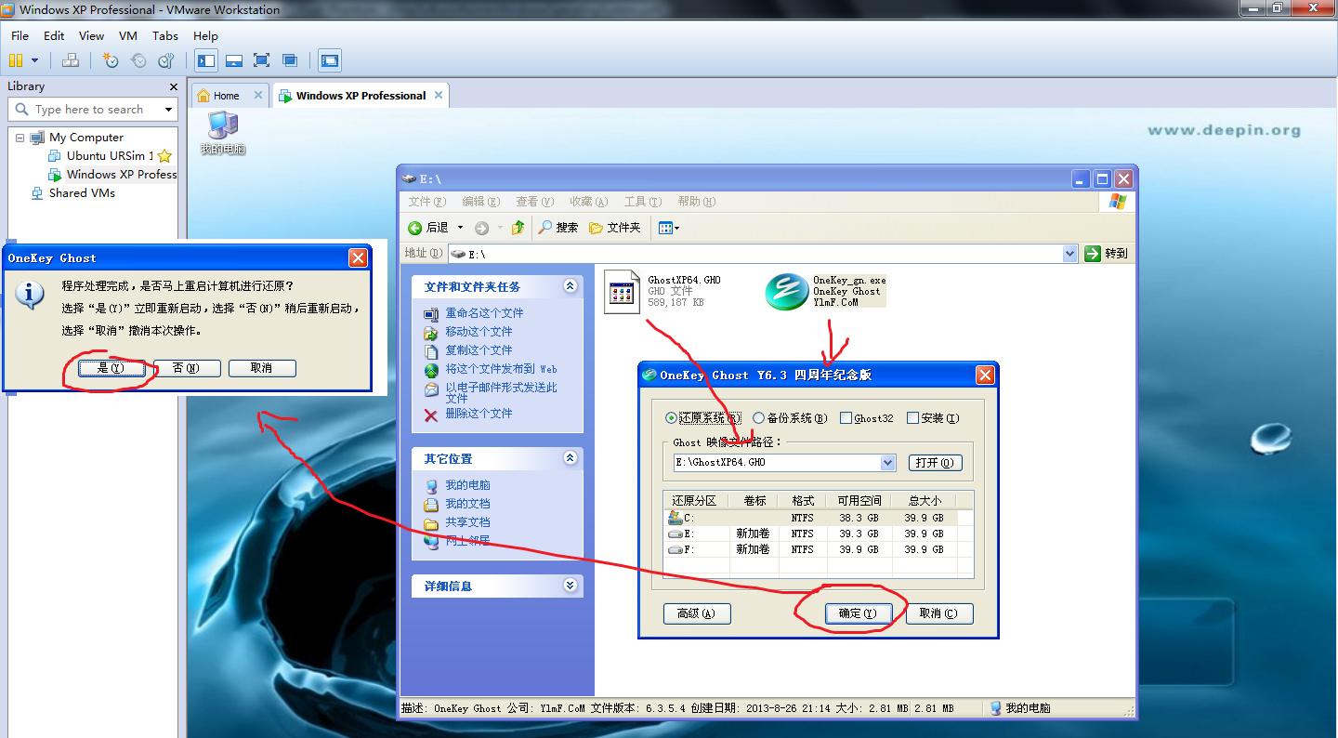This screenshot has height=738, width=1338.
Task: Open the Library search dropdown arrow
Action: pos(168,110)
